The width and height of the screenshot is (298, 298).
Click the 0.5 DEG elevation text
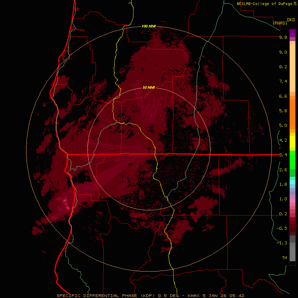click(x=169, y=296)
